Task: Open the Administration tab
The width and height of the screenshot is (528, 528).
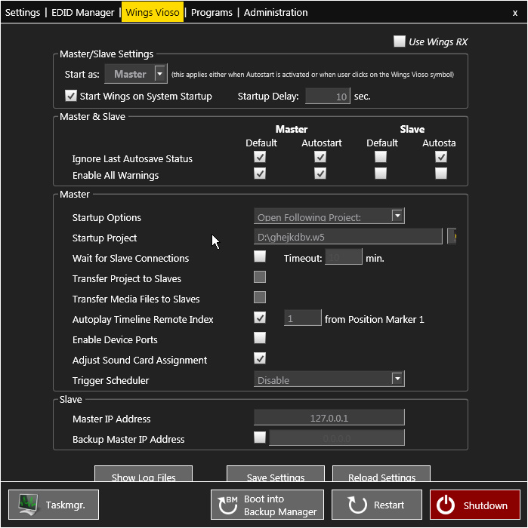Action: [x=276, y=13]
